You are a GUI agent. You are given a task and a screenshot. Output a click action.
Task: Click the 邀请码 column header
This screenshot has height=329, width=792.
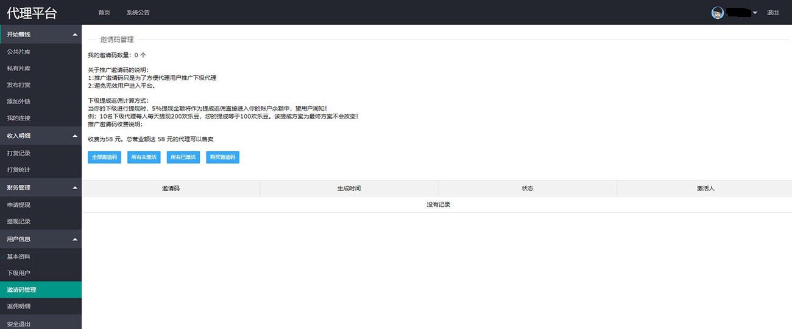(171, 189)
